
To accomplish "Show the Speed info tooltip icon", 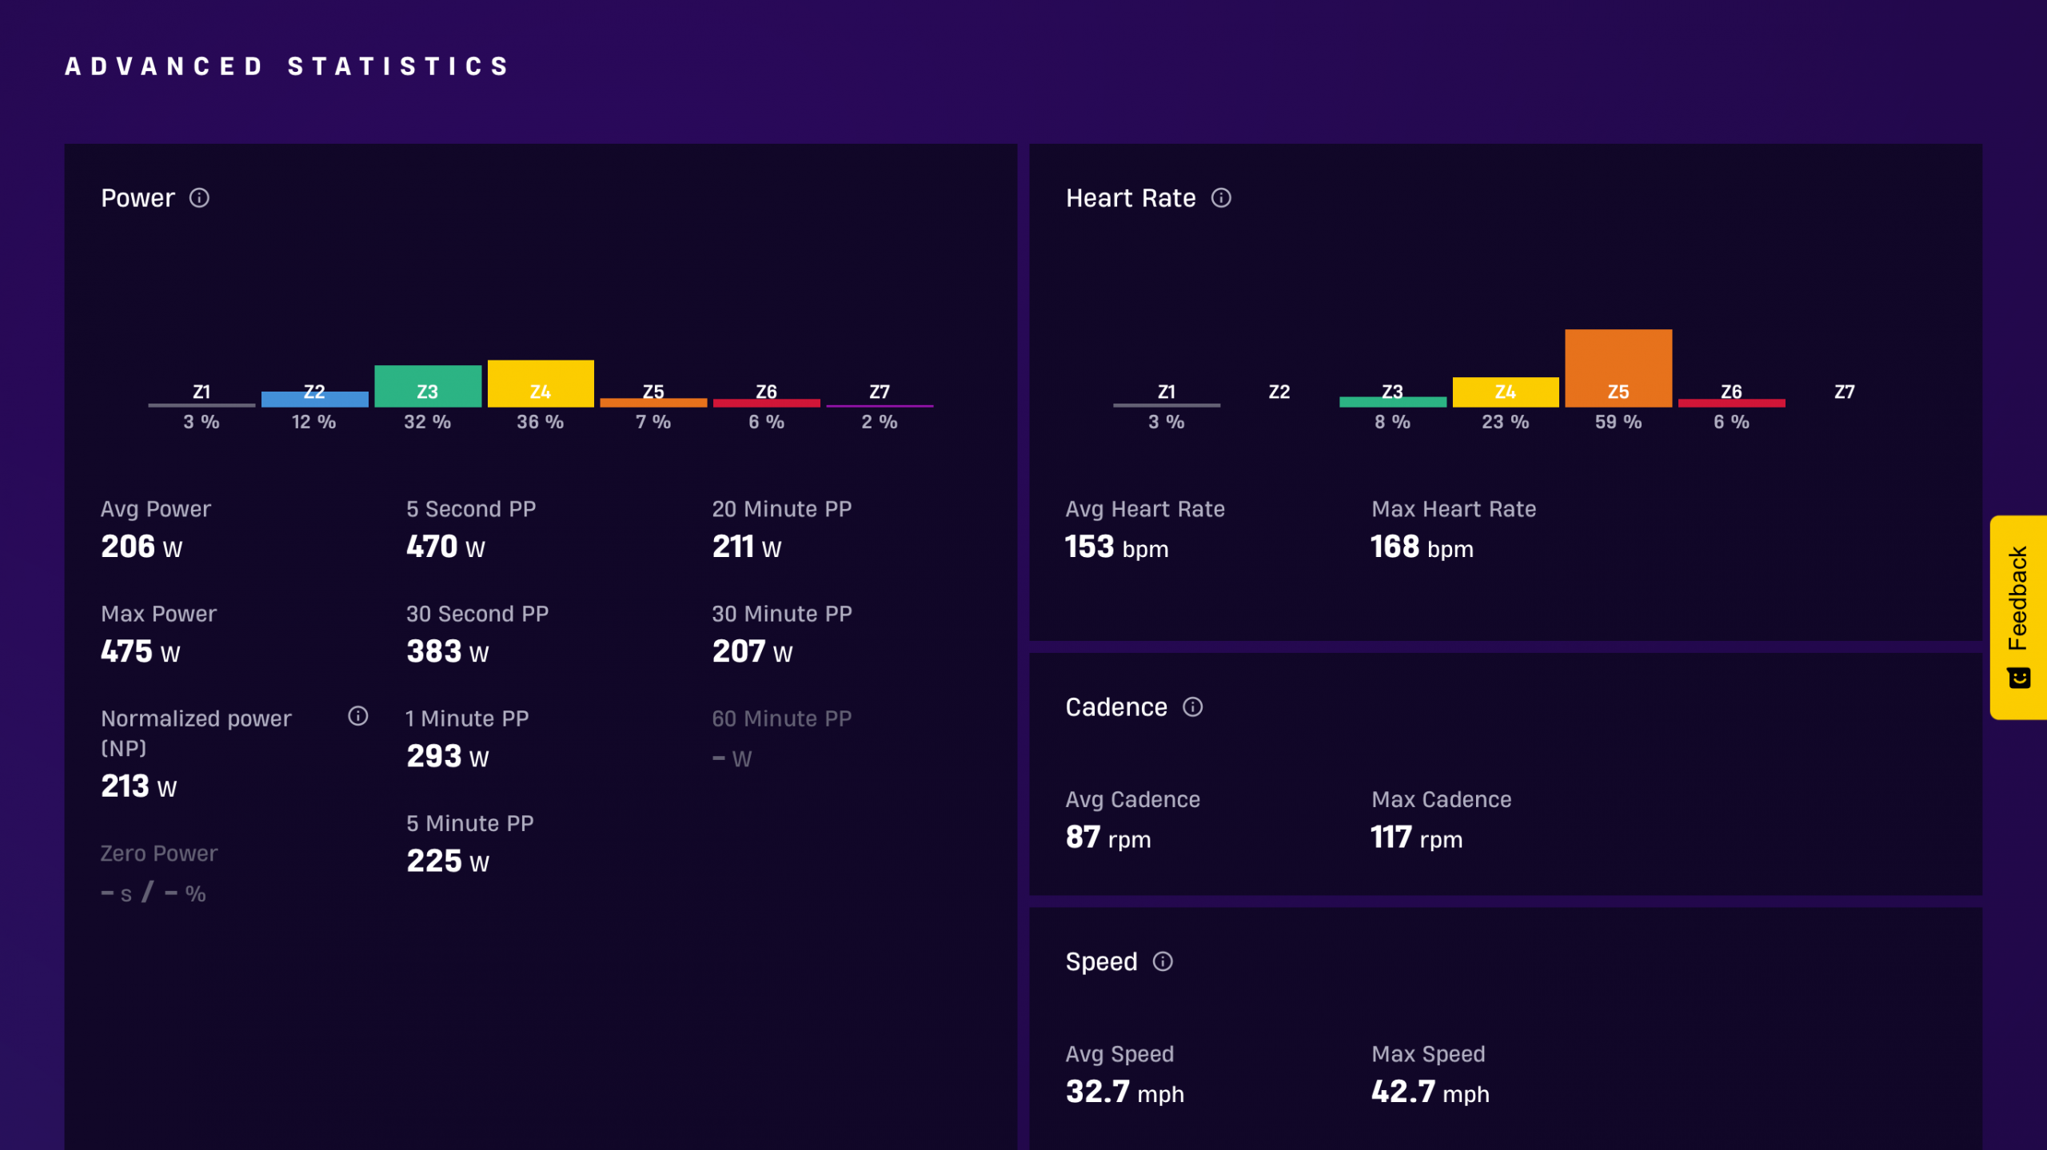I will 1163,961.
